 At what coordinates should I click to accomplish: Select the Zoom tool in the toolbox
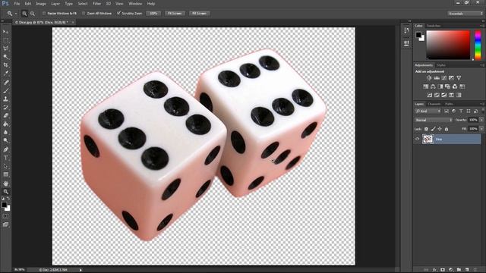coord(5,192)
